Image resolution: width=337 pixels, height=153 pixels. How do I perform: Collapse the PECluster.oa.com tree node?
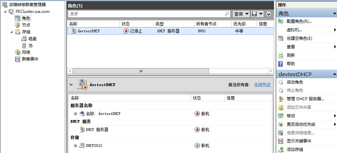coord(5,12)
